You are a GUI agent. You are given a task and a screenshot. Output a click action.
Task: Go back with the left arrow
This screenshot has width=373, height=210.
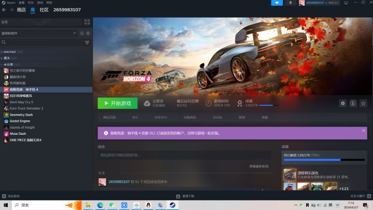[4, 10]
